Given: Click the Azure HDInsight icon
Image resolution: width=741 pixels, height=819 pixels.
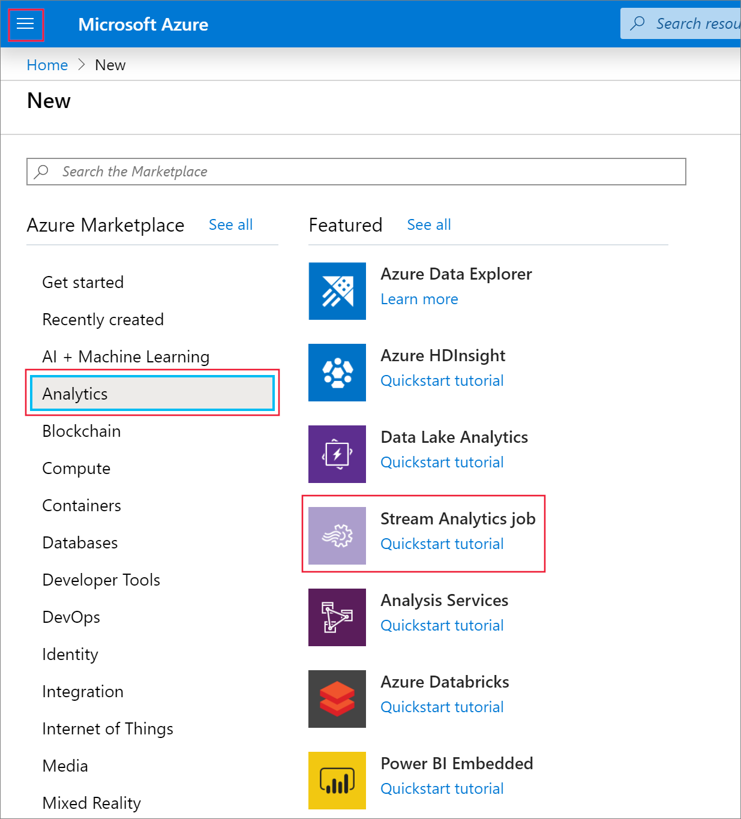Looking at the screenshot, I should coord(337,373).
